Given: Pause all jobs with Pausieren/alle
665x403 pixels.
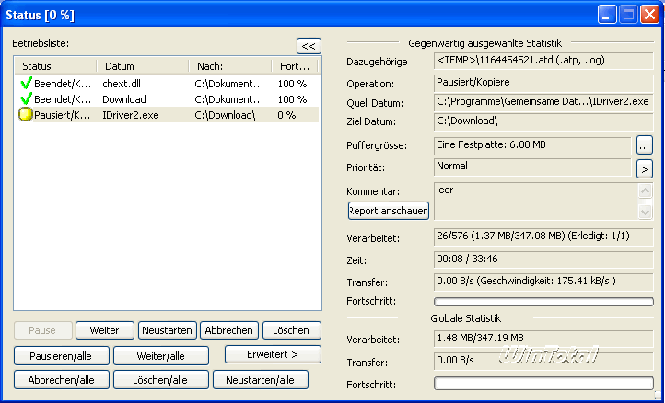Looking at the screenshot, I should pyautogui.click(x=61, y=355).
